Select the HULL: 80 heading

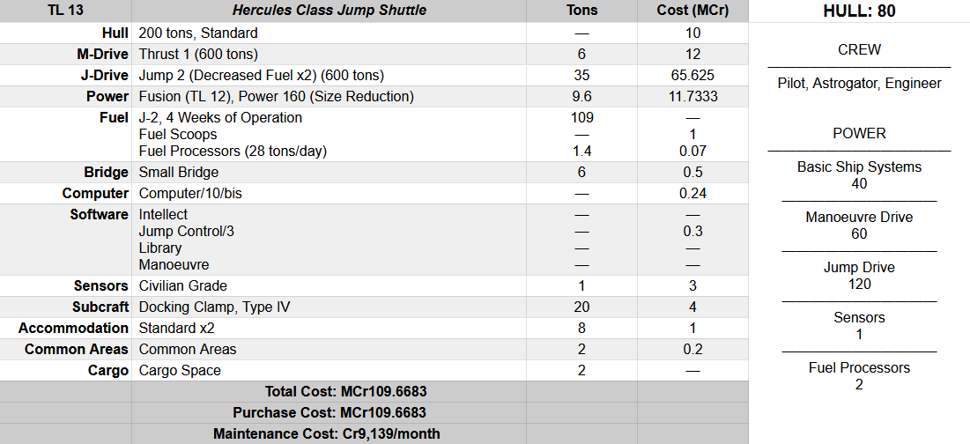859,11
